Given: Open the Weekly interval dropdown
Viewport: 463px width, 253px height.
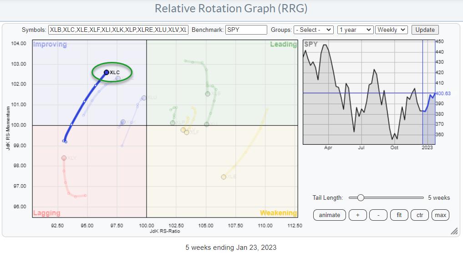Looking at the screenshot, I should coord(392,30).
